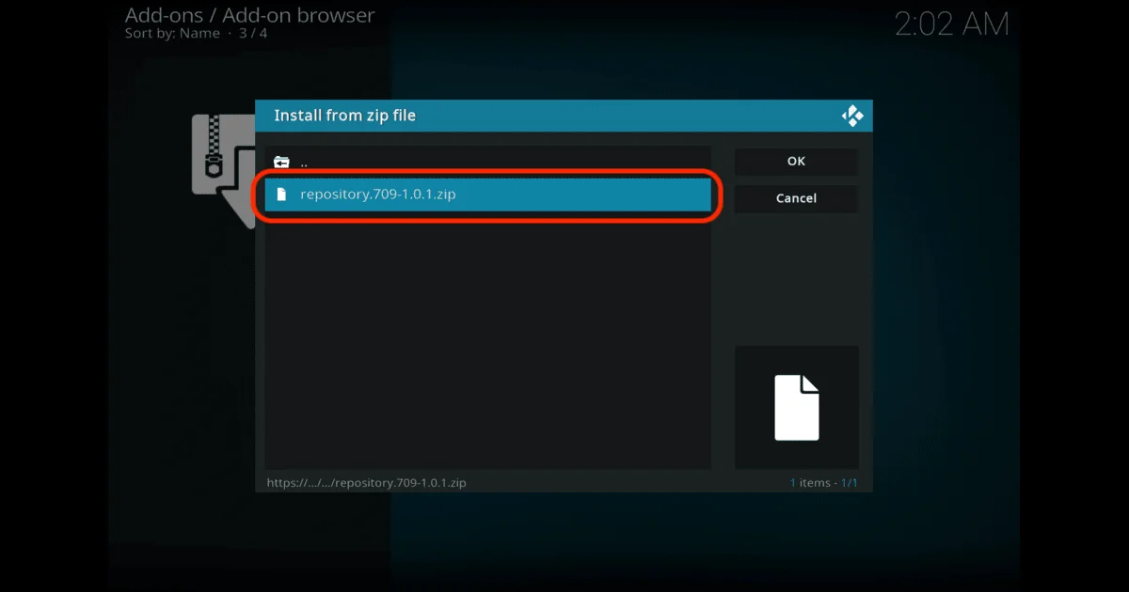
Task: Click the https repository URL at dialog bottom
Action: pos(366,482)
